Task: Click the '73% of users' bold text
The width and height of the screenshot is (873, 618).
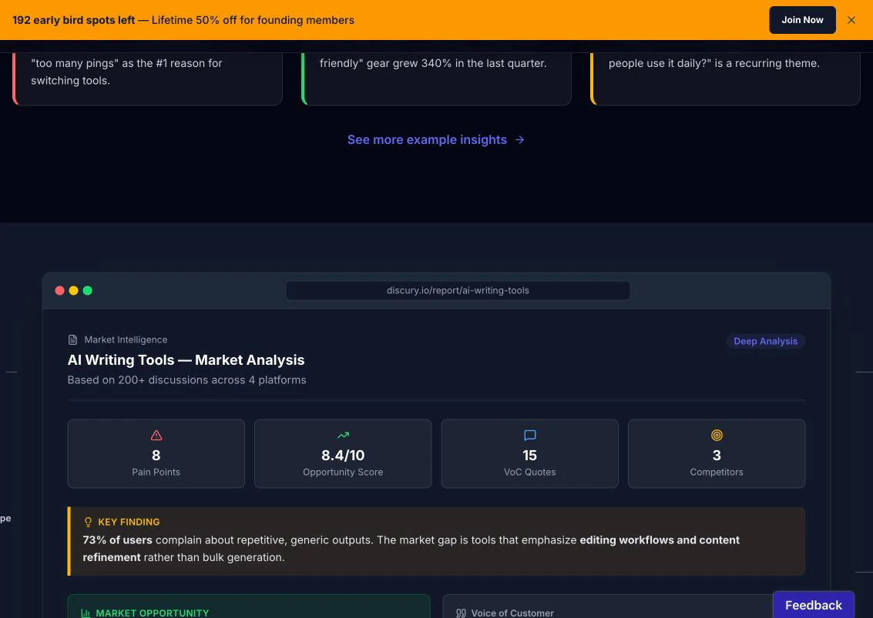Action: [117, 540]
